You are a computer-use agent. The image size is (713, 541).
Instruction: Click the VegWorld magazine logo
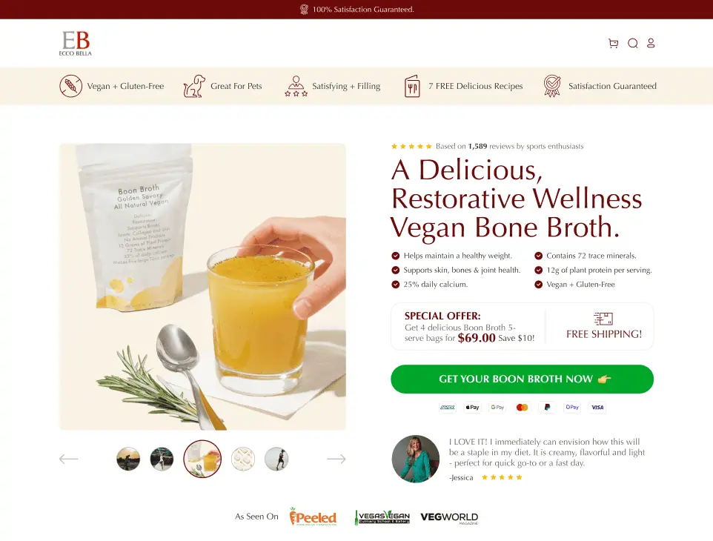click(449, 518)
